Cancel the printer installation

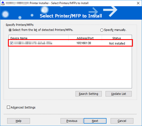tap(122, 121)
